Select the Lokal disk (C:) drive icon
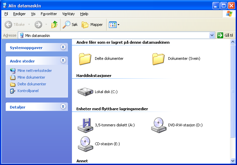Image resolution: width=237 pixels, height=165 pixels. pyautogui.click(x=85, y=92)
